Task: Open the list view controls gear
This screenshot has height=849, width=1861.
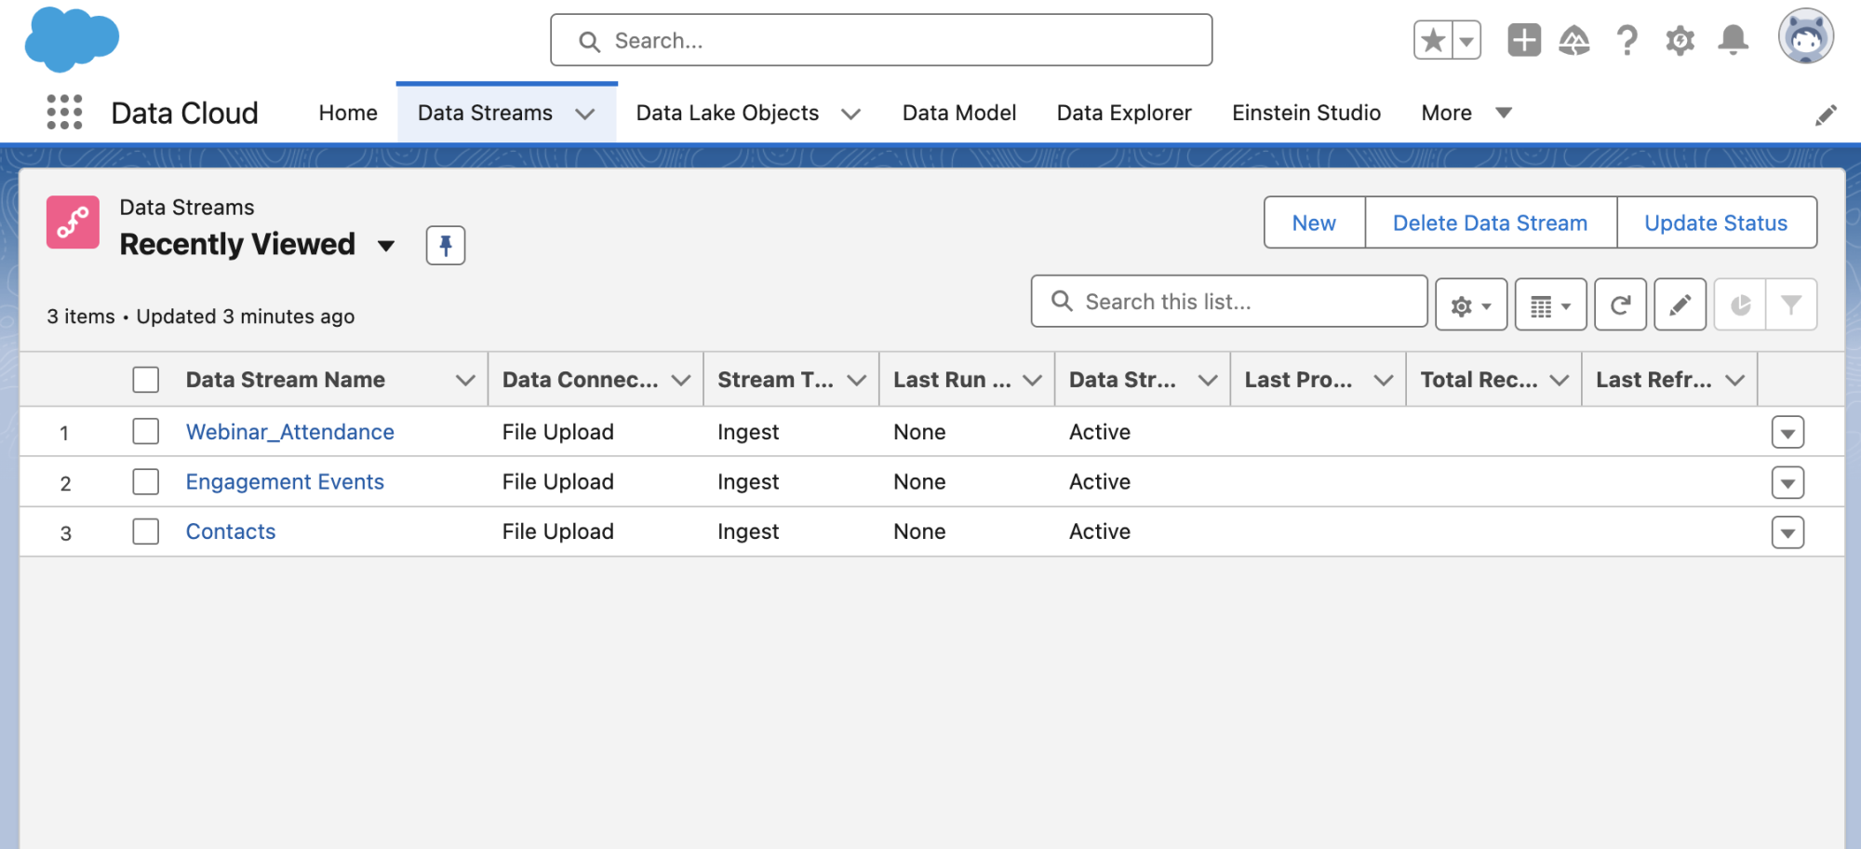Action: coord(1468,303)
